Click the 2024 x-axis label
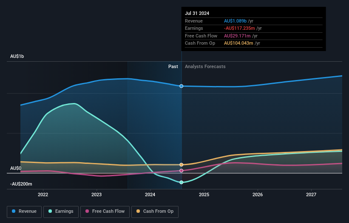This screenshot has height=223, width=349. coord(150,194)
